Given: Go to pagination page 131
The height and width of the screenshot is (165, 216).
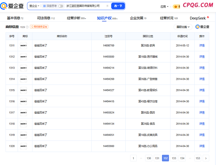Looking at the screenshot, I should [x=157, y=158].
